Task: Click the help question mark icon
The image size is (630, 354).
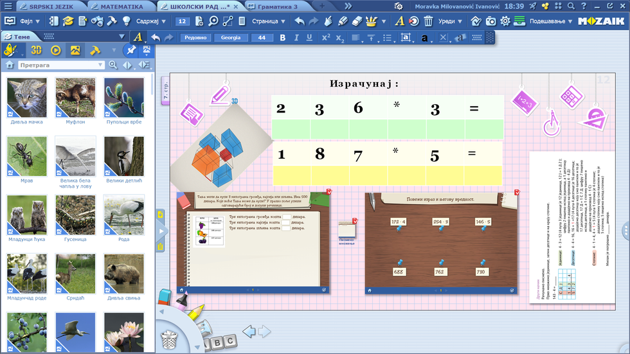Action: point(584,6)
